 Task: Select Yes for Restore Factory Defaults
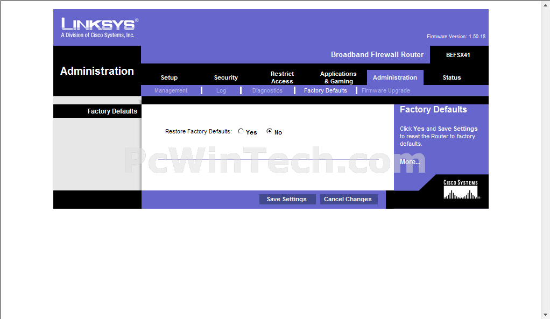click(x=241, y=131)
